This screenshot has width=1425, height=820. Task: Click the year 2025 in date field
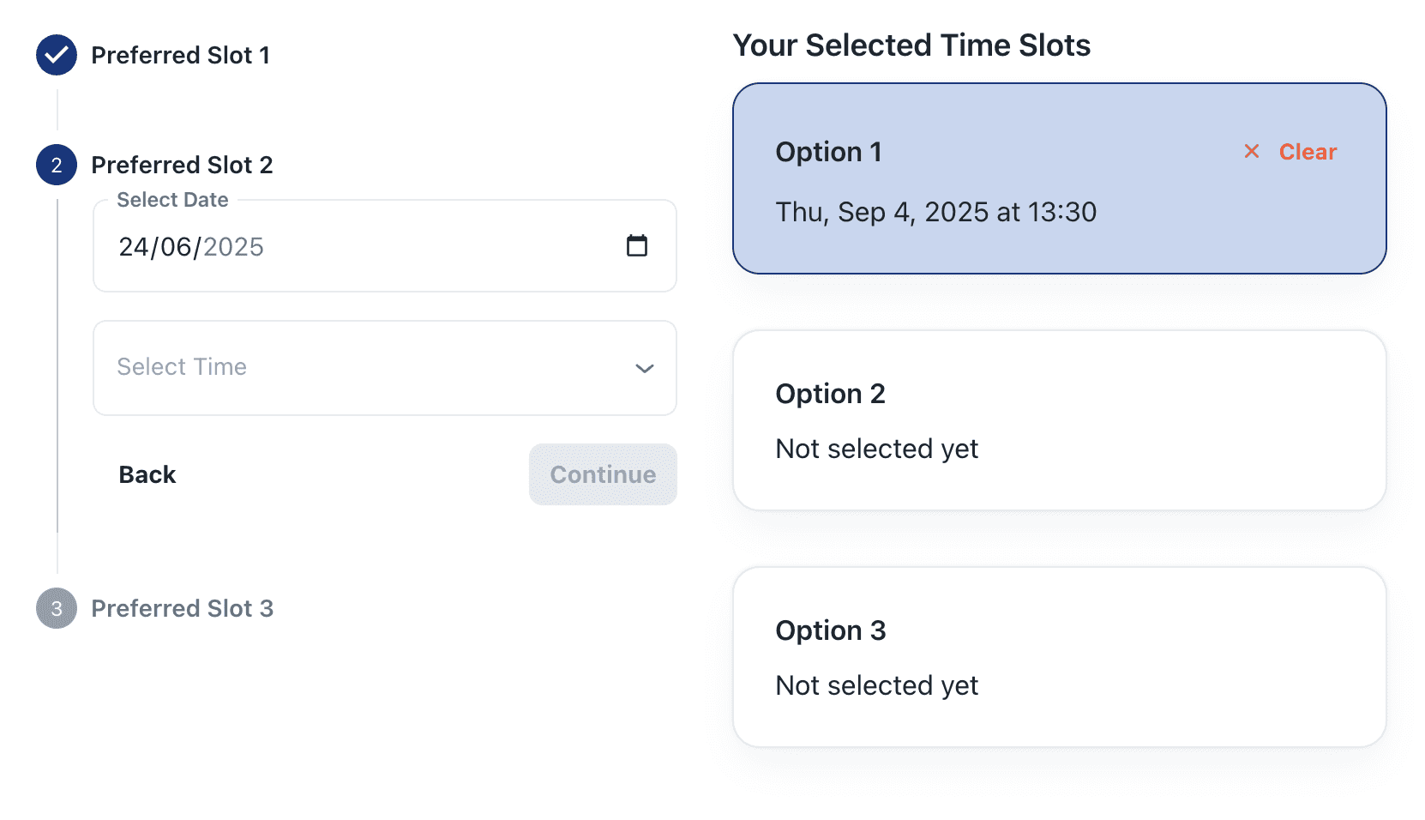233,247
